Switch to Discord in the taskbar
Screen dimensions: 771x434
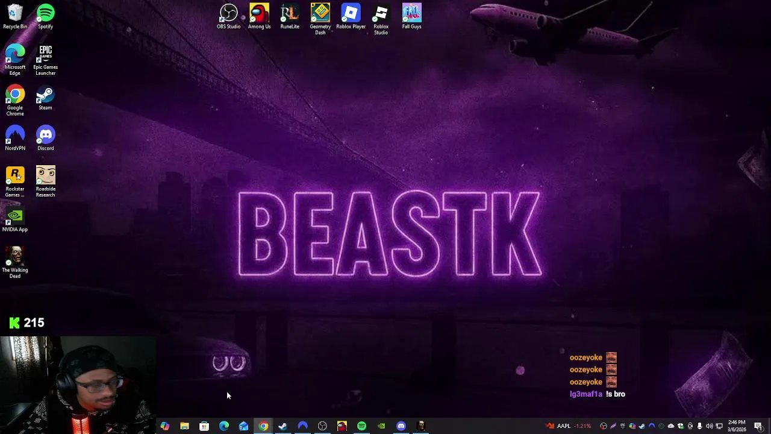tap(401, 426)
